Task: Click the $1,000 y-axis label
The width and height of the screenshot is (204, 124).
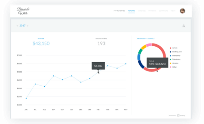Action: coord(19,105)
